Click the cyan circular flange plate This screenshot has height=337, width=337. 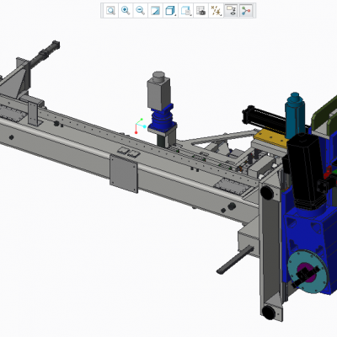coord(308,271)
